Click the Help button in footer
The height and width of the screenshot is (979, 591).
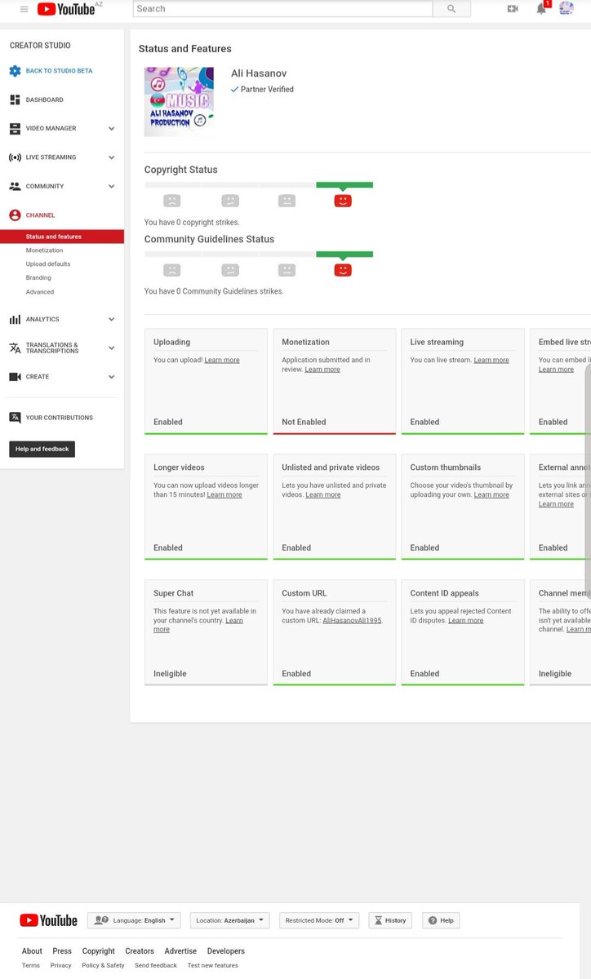coord(441,920)
